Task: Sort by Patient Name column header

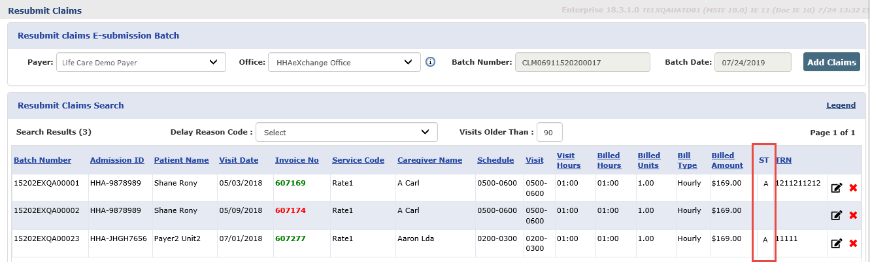Action: 181,160
